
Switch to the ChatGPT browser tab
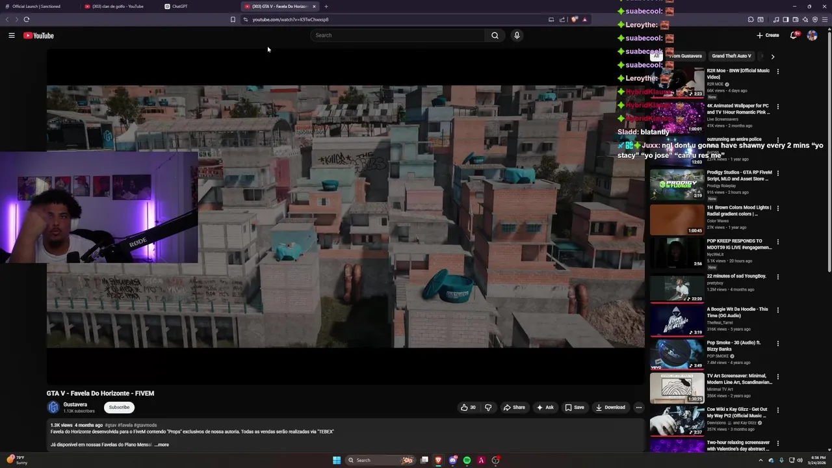click(x=199, y=6)
